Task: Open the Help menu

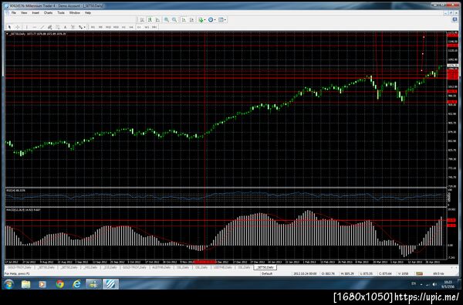Action: [88, 13]
